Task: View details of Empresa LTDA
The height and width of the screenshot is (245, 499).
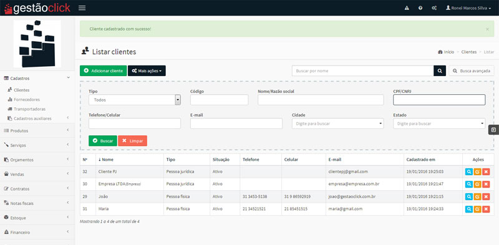Action: [469, 185]
